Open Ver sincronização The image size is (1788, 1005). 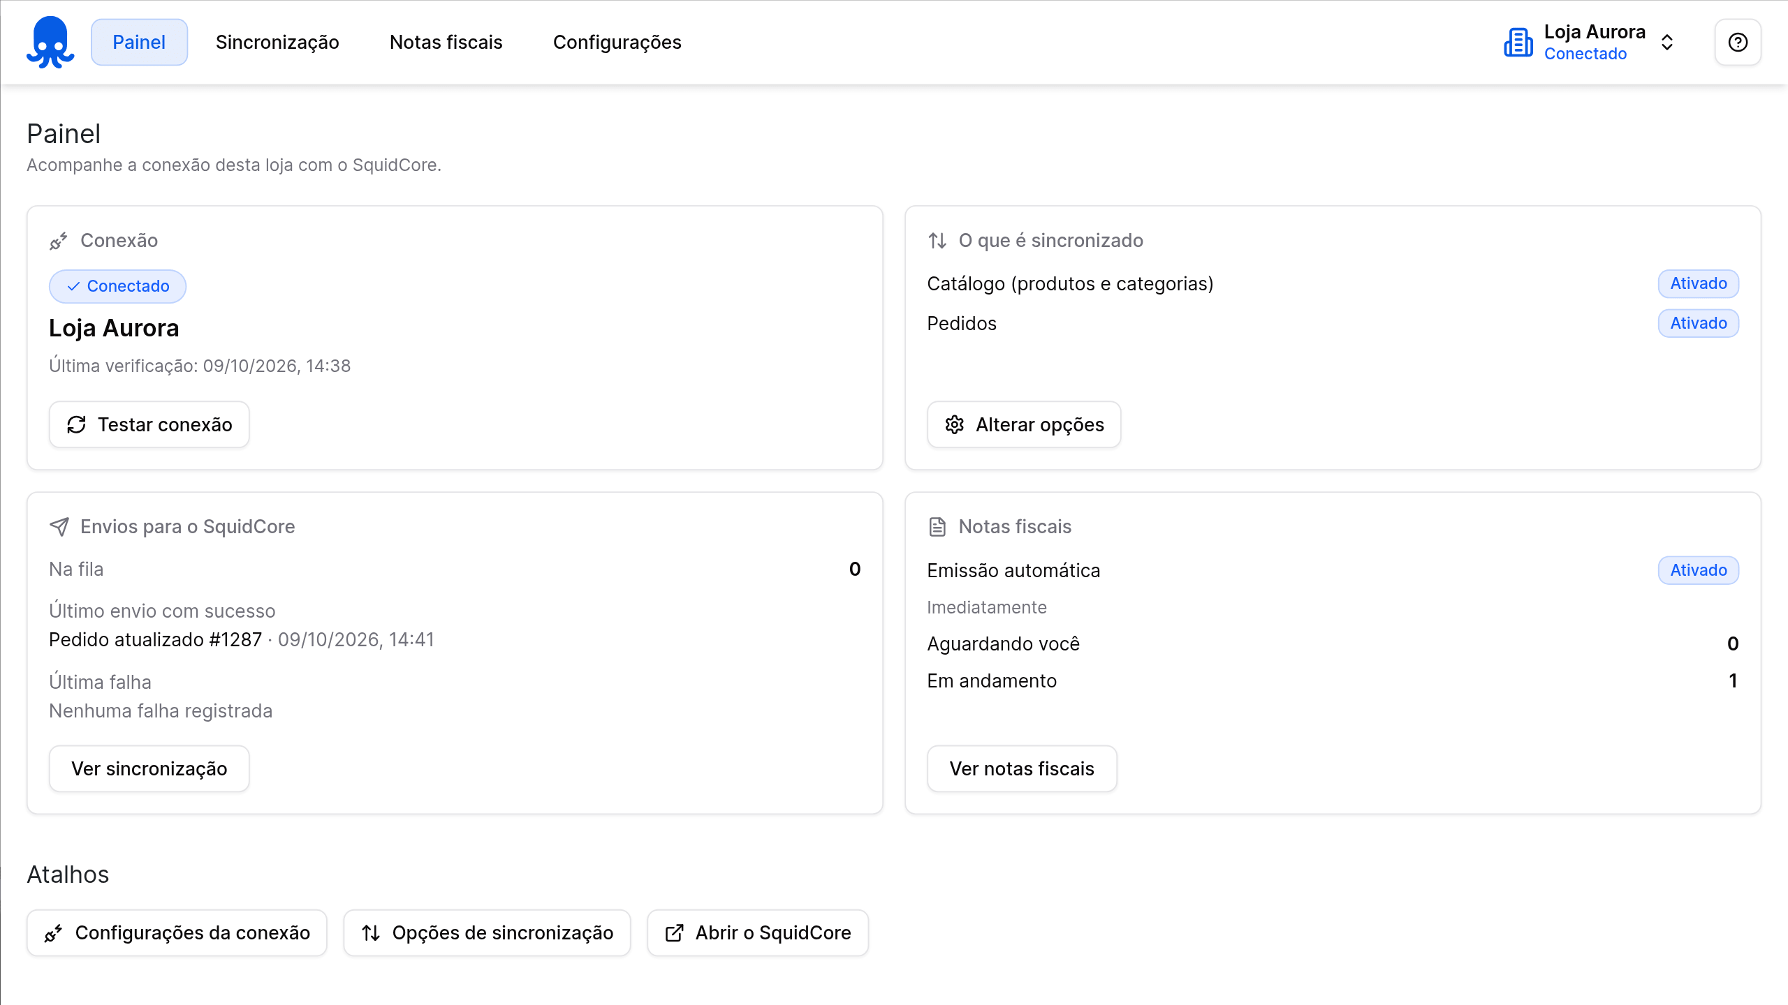point(149,768)
